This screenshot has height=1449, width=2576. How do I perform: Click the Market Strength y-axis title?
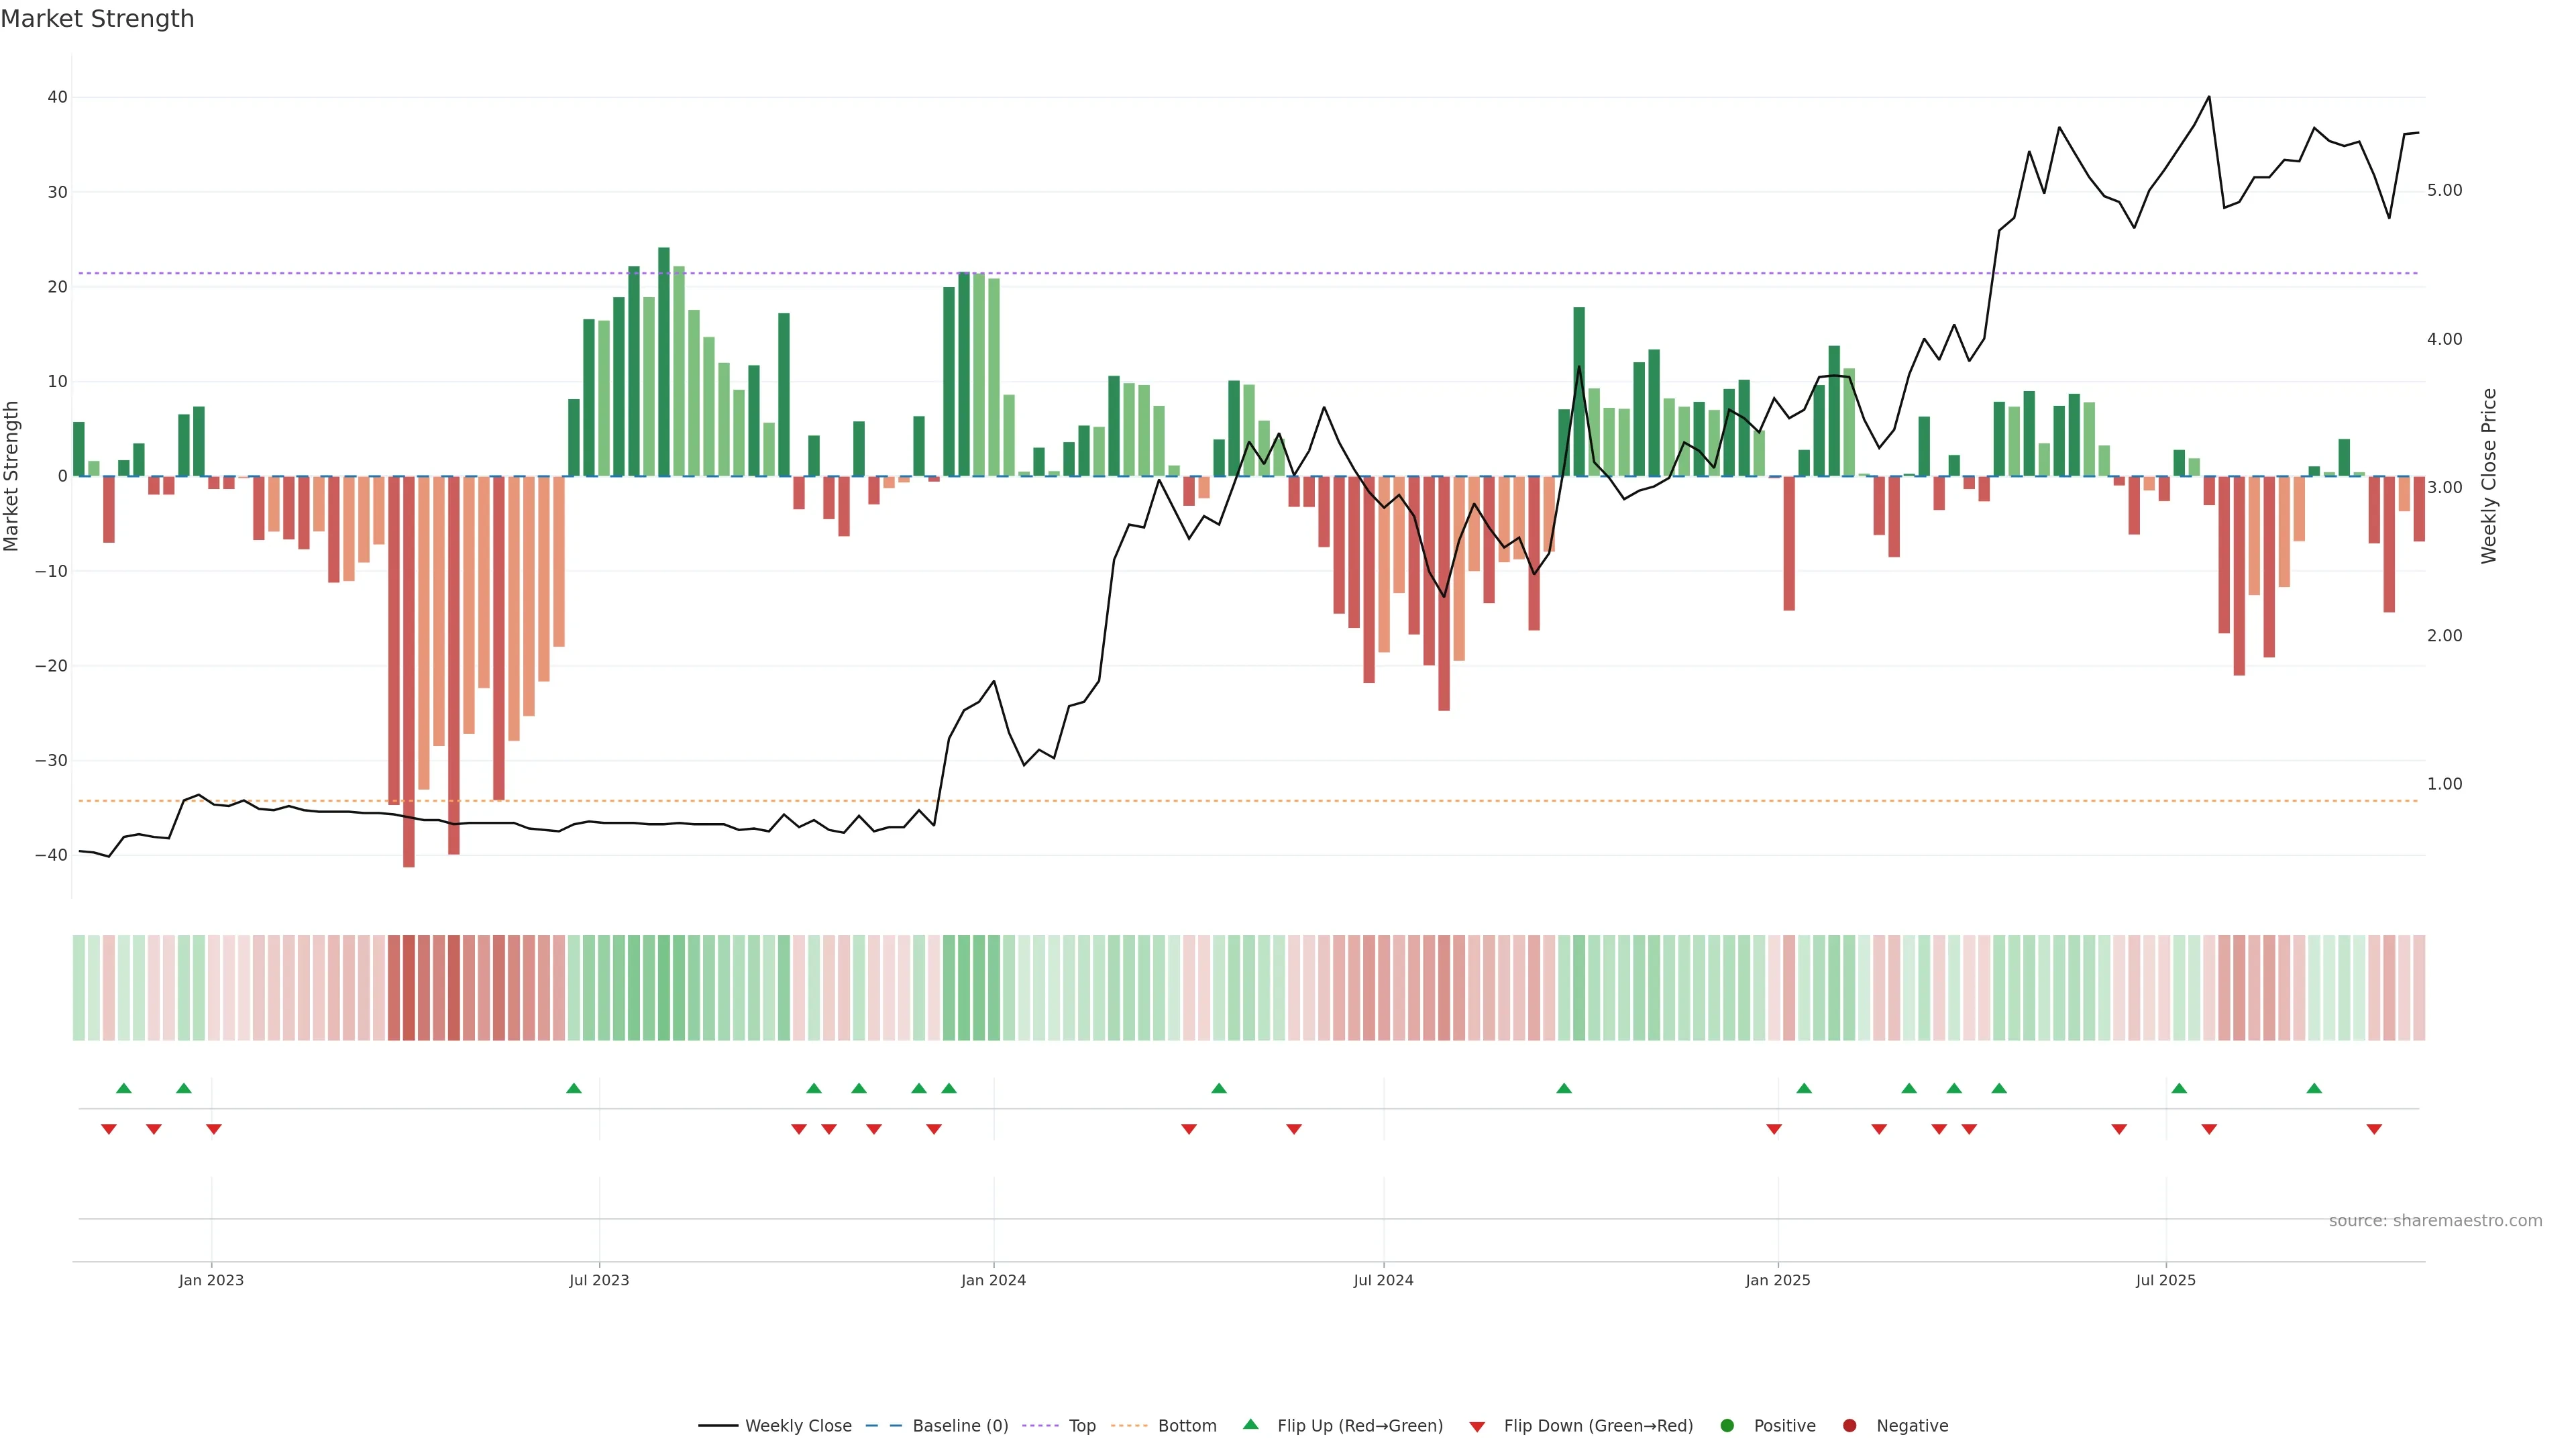click(x=12, y=476)
